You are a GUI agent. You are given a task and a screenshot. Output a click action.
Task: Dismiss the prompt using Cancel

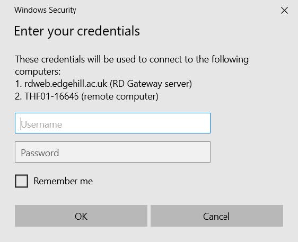click(217, 216)
